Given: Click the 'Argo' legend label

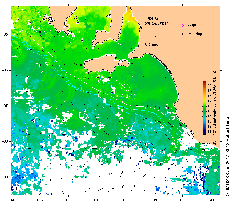Looking at the screenshot, I should 192,25.
